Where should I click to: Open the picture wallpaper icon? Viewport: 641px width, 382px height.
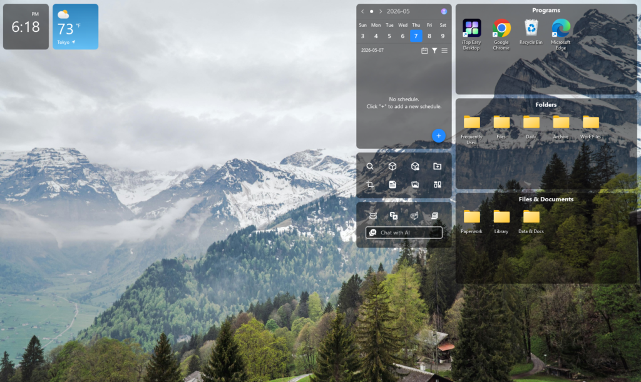click(x=415, y=184)
